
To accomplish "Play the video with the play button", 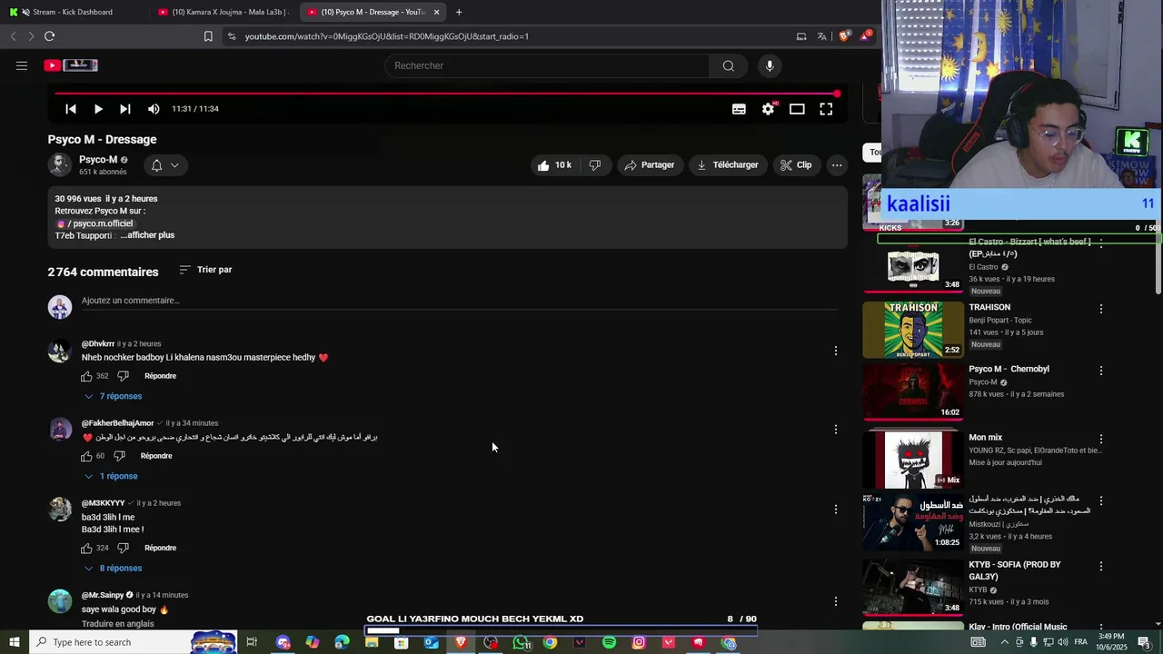I will click(x=98, y=109).
